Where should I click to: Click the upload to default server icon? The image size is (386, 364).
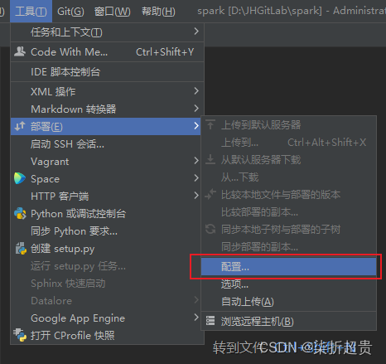(210, 124)
